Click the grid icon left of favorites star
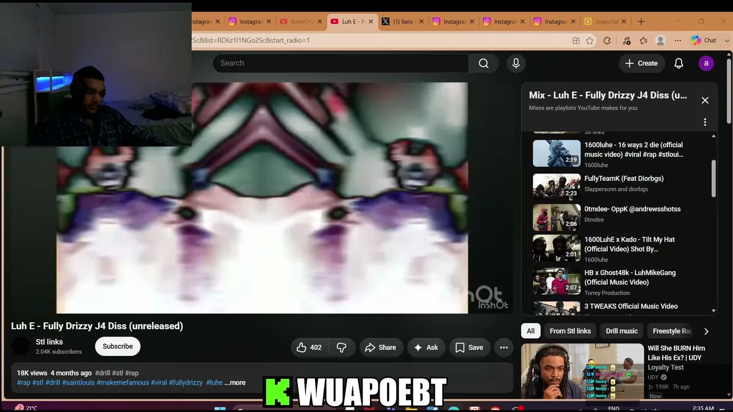733x412 pixels. tap(576, 41)
